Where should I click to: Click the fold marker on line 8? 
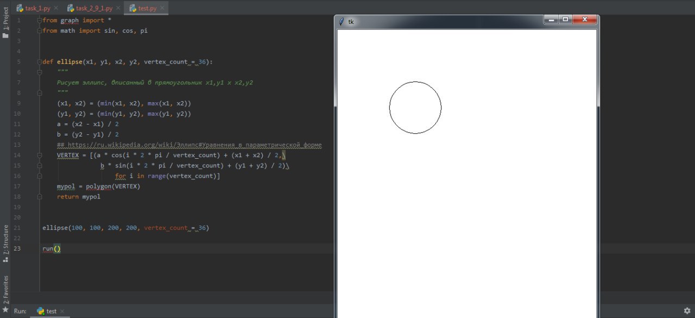(x=40, y=93)
